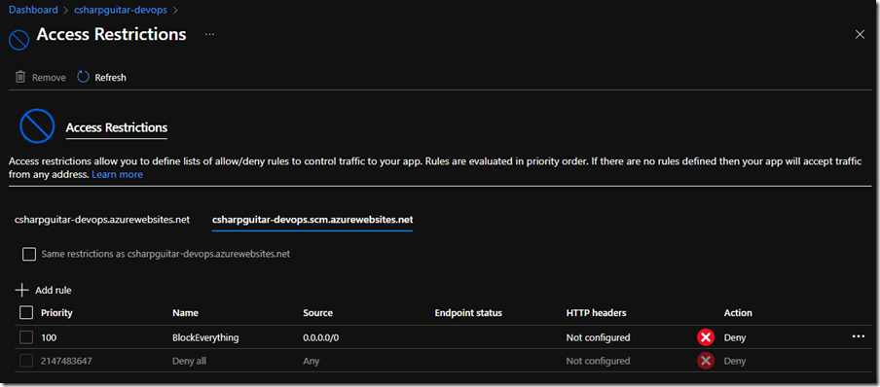880x387 pixels.
Task: Click the underlined Access Restrictions section heading
Action: click(x=117, y=128)
